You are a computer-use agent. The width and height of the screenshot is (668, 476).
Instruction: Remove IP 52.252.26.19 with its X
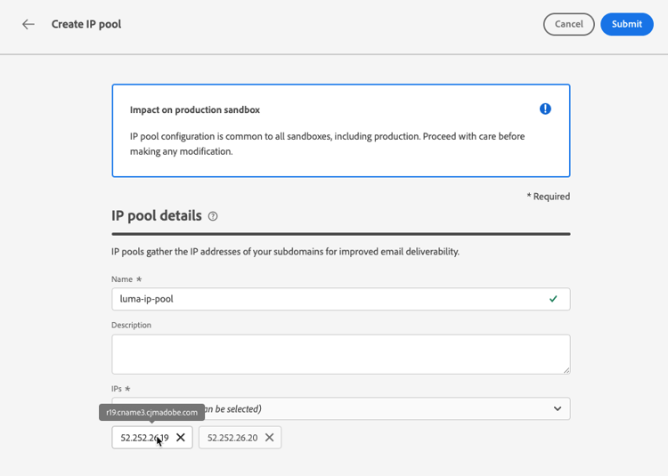click(181, 438)
